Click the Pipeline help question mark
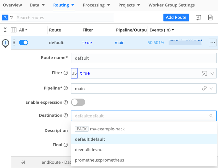This screenshot has height=168, width=218. click(66, 88)
